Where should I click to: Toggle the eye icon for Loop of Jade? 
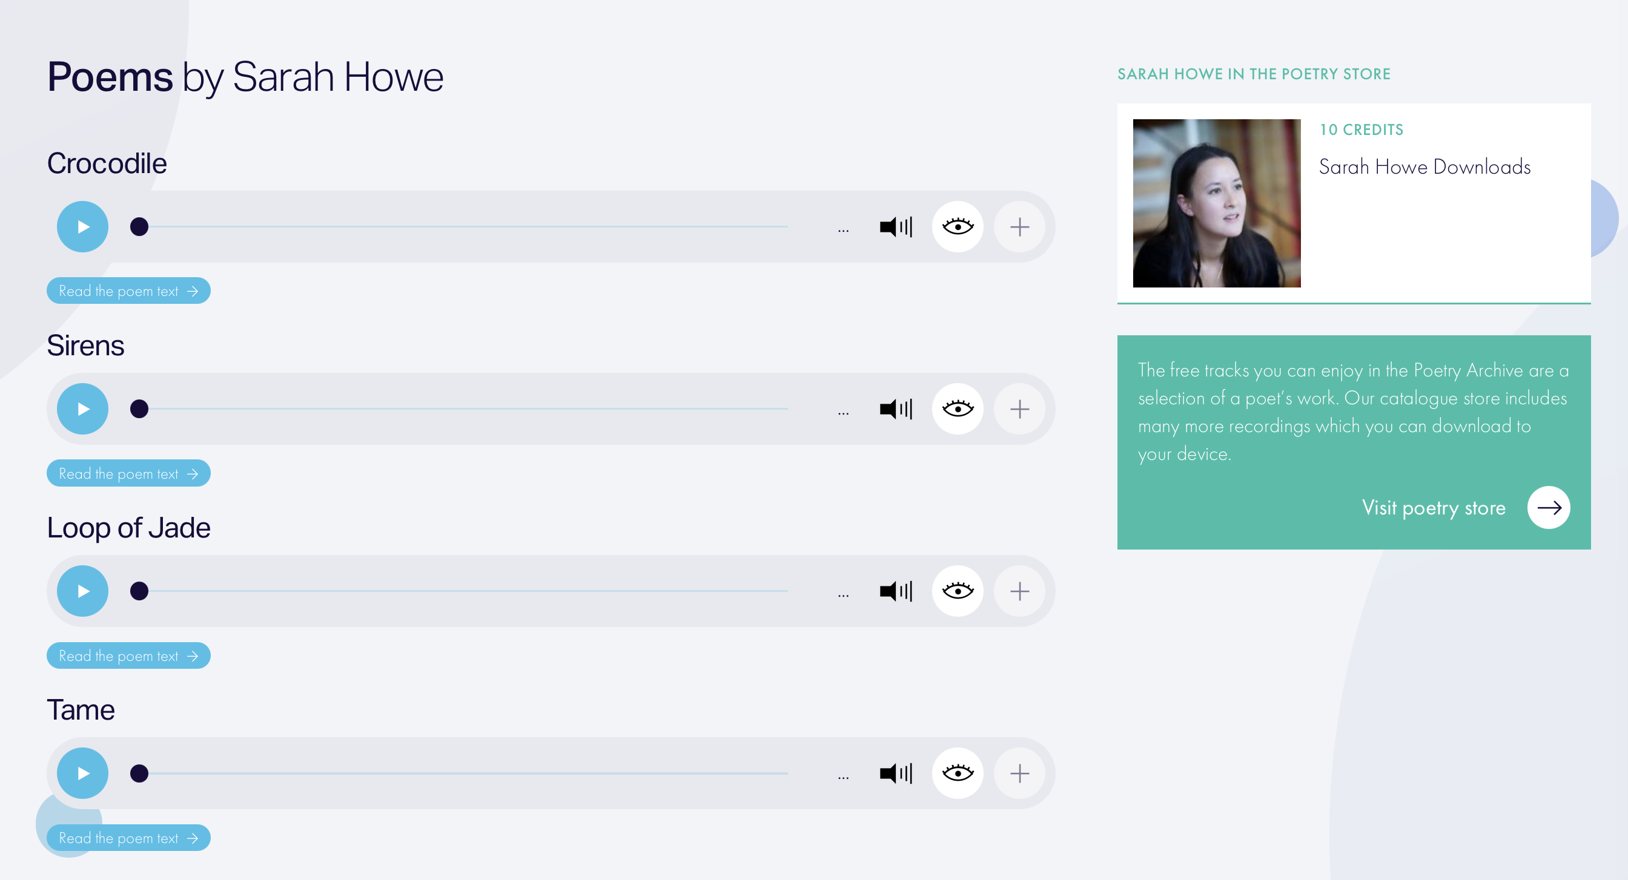click(957, 591)
